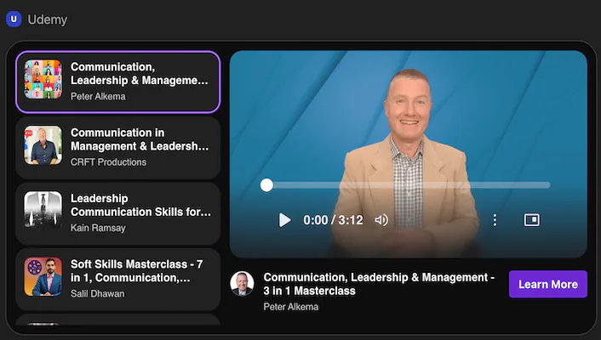Click the colorful faces grid thumbnail
Image resolution: width=601 pixels, height=340 pixels.
click(43, 79)
